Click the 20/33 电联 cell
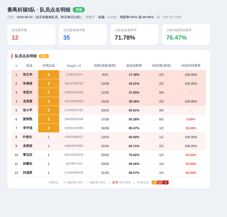The width and height of the screenshot is (227, 217). (x=105, y=110)
